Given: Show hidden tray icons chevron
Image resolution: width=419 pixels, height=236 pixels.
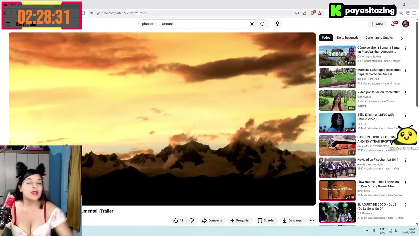Looking at the screenshot, I should (x=367, y=231).
